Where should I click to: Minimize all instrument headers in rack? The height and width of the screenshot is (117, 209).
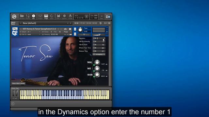(x=109, y=23)
